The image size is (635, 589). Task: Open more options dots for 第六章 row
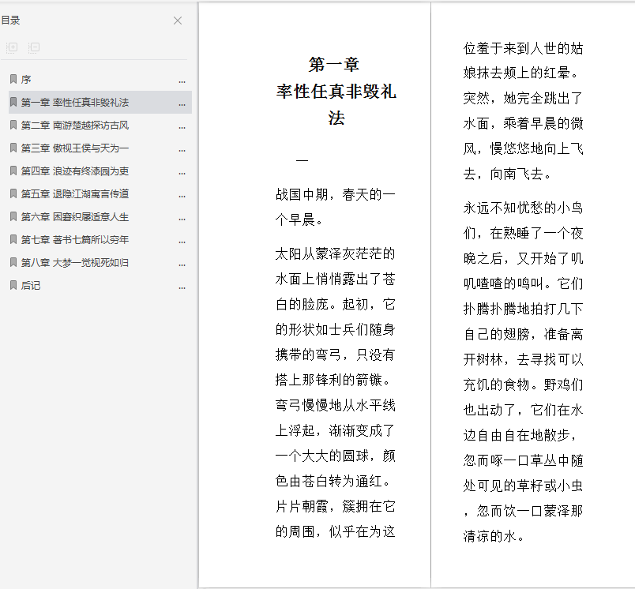[182, 219]
